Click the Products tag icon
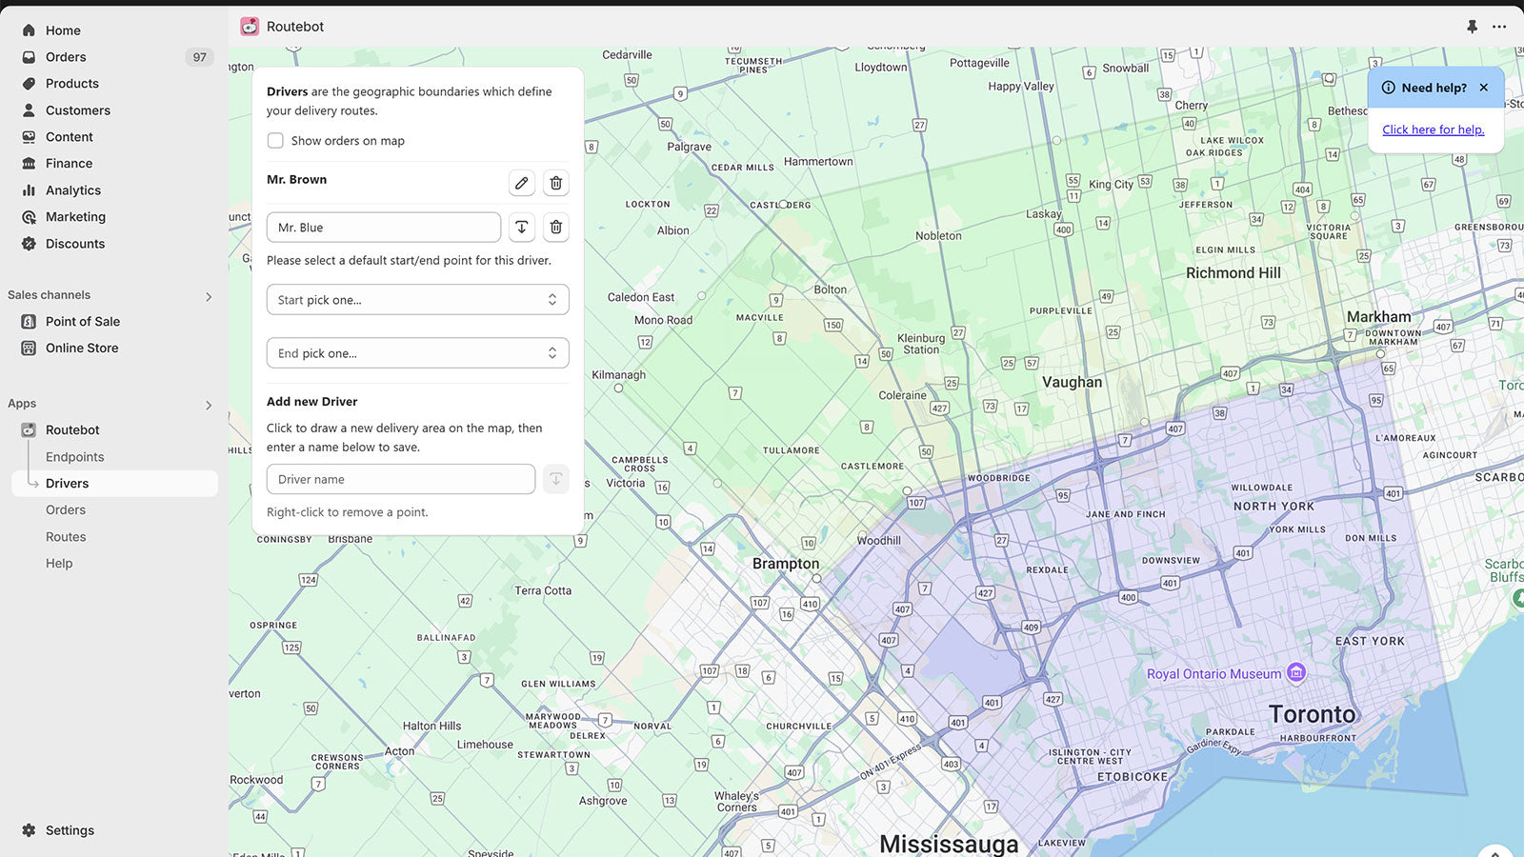Screen dimensions: 1524x857 click(x=29, y=84)
